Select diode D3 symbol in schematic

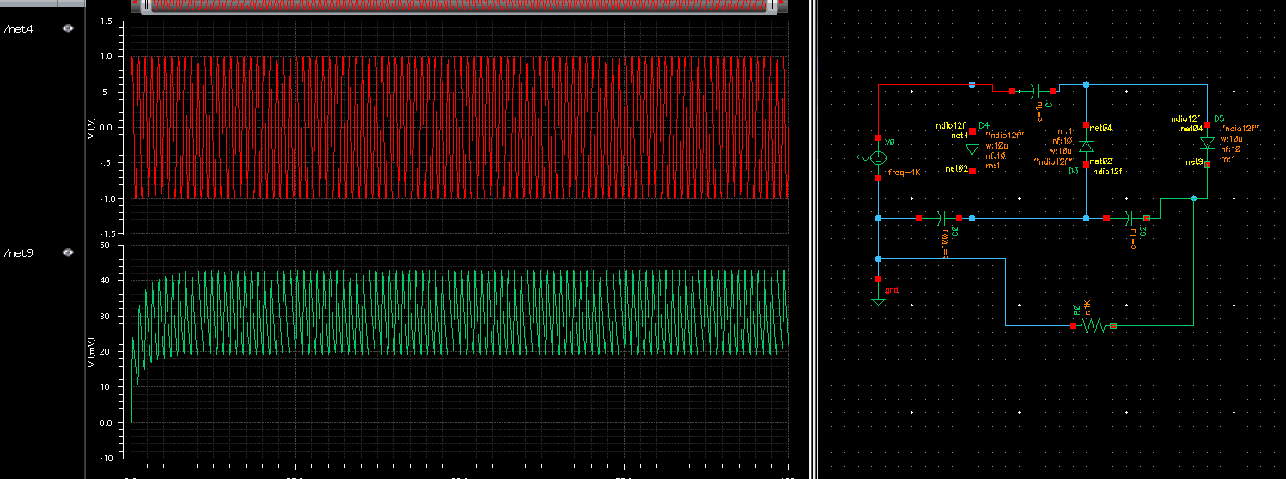[1086, 146]
